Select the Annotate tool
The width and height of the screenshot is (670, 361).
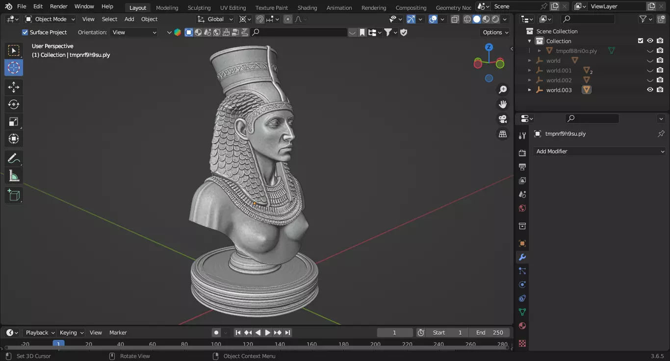coord(14,158)
